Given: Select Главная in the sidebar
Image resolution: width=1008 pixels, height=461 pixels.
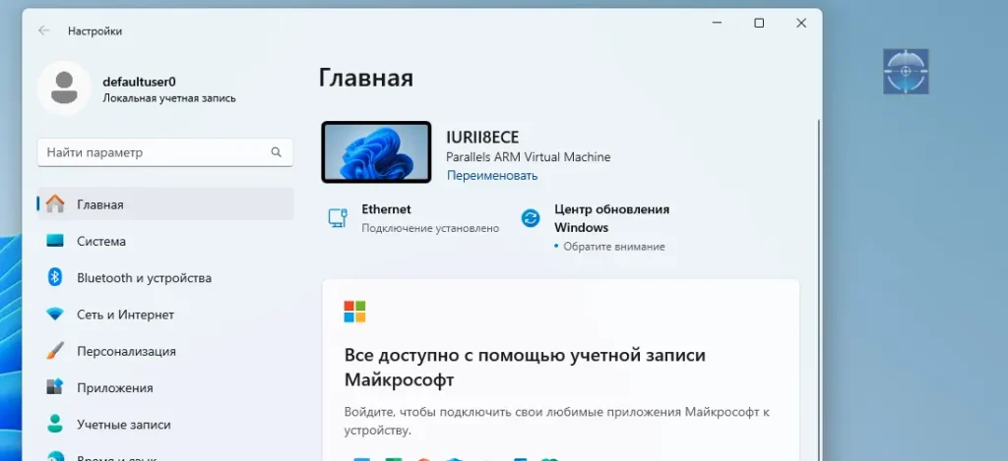Looking at the screenshot, I should [165, 204].
